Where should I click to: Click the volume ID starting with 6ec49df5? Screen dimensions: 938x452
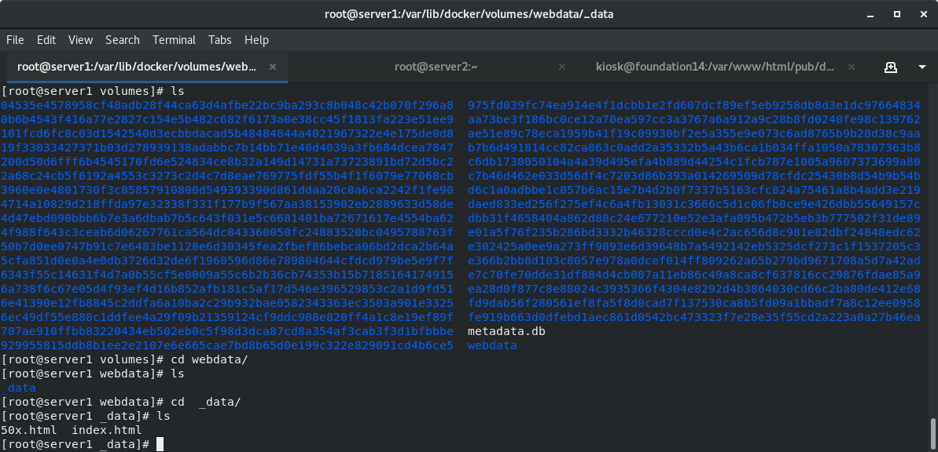[227, 317]
